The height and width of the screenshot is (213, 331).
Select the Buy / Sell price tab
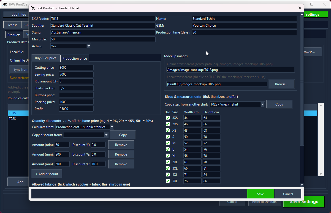tap(46, 58)
